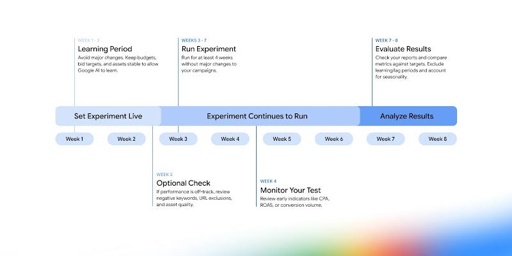This screenshot has width=512, height=256.
Task: Click the Run Experiment heading
Action: click(209, 49)
